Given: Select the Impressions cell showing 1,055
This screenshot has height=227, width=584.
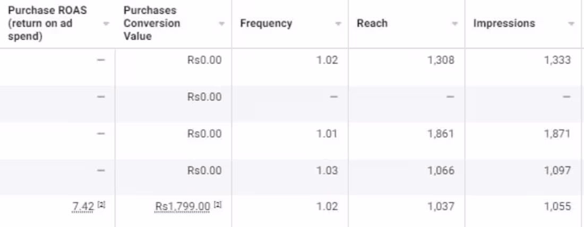Looking at the screenshot, I should pos(557,206).
